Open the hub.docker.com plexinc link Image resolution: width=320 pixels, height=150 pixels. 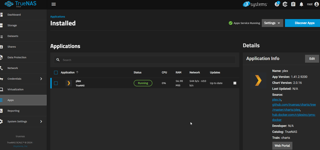294,117
